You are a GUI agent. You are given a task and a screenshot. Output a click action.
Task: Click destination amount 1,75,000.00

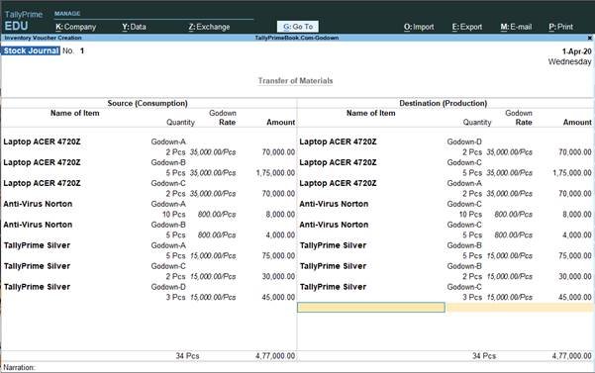coord(572,173)
